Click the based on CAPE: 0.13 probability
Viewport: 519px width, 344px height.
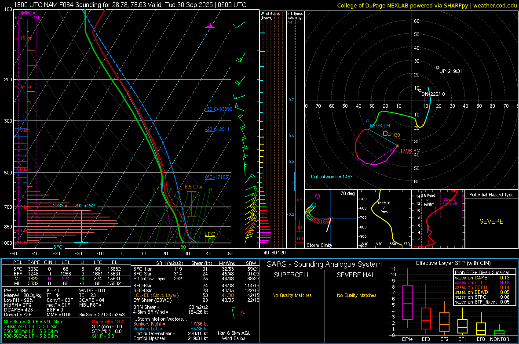(482, 278)
